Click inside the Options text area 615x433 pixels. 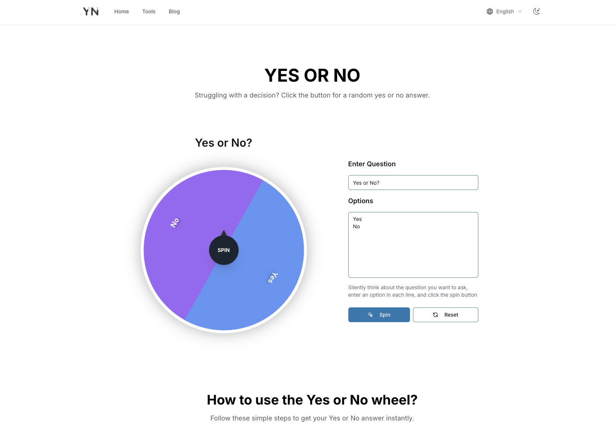pos(413,251)
